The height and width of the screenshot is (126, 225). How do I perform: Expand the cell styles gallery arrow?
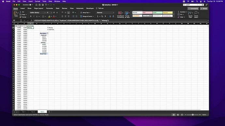coord(174,14)
